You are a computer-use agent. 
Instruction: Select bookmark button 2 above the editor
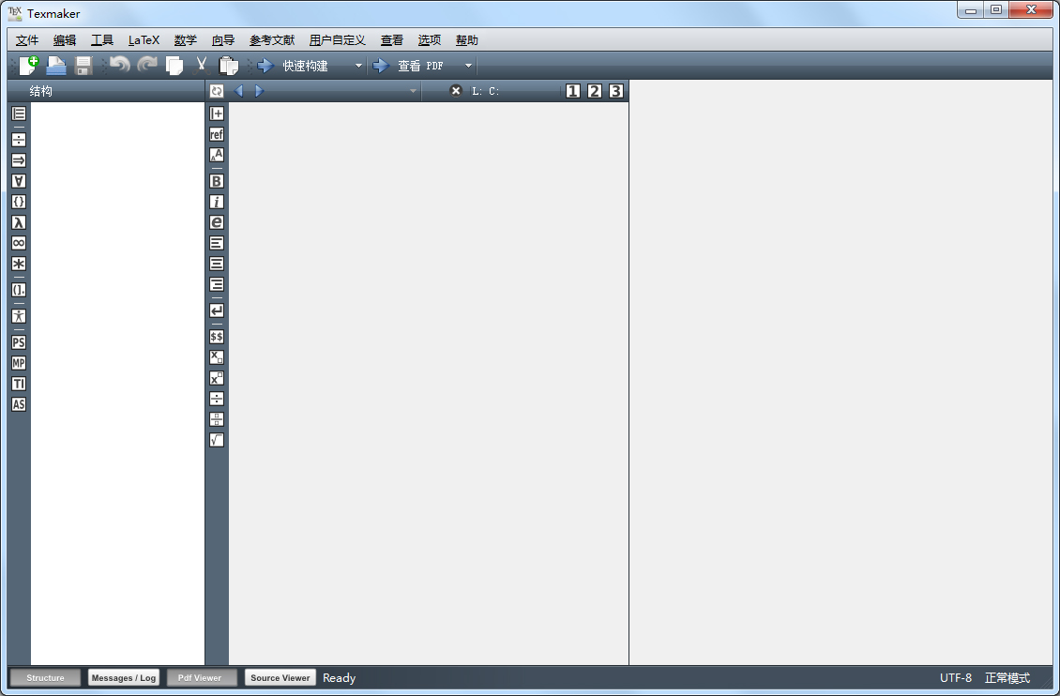595,91
